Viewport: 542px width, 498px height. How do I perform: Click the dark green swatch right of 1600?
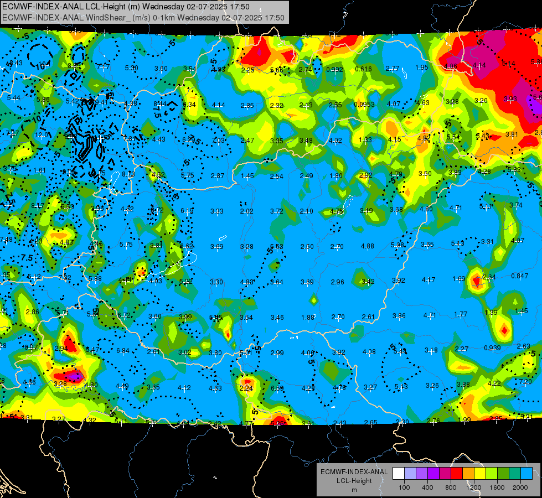pyautogui.click(x=503, y=474)
